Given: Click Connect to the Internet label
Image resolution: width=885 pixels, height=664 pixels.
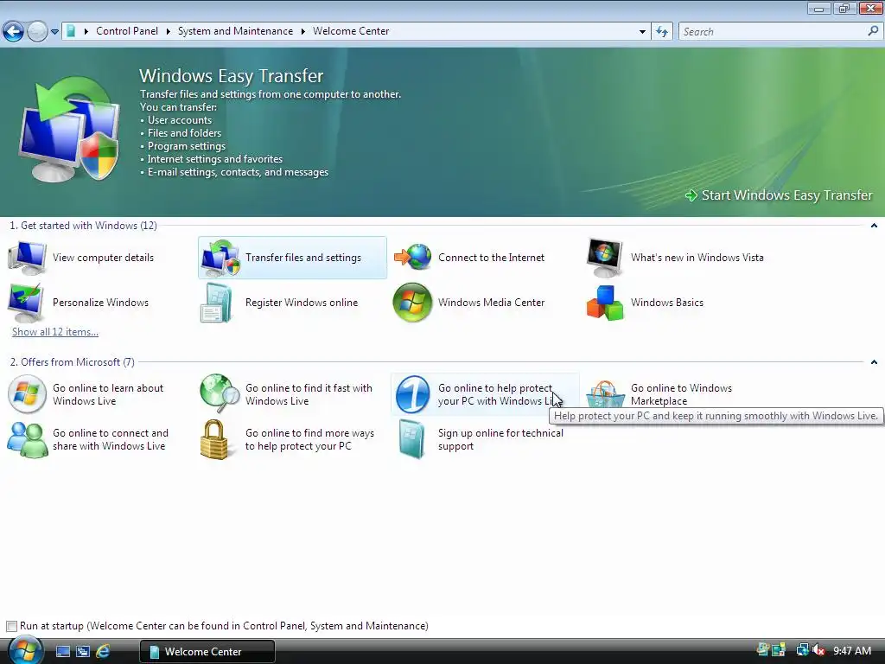Looking at the screenshot, I should [491, 258].
